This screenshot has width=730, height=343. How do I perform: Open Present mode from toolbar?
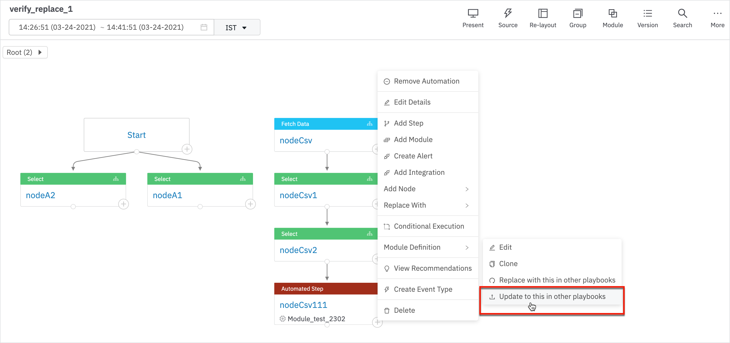(473, 18)
